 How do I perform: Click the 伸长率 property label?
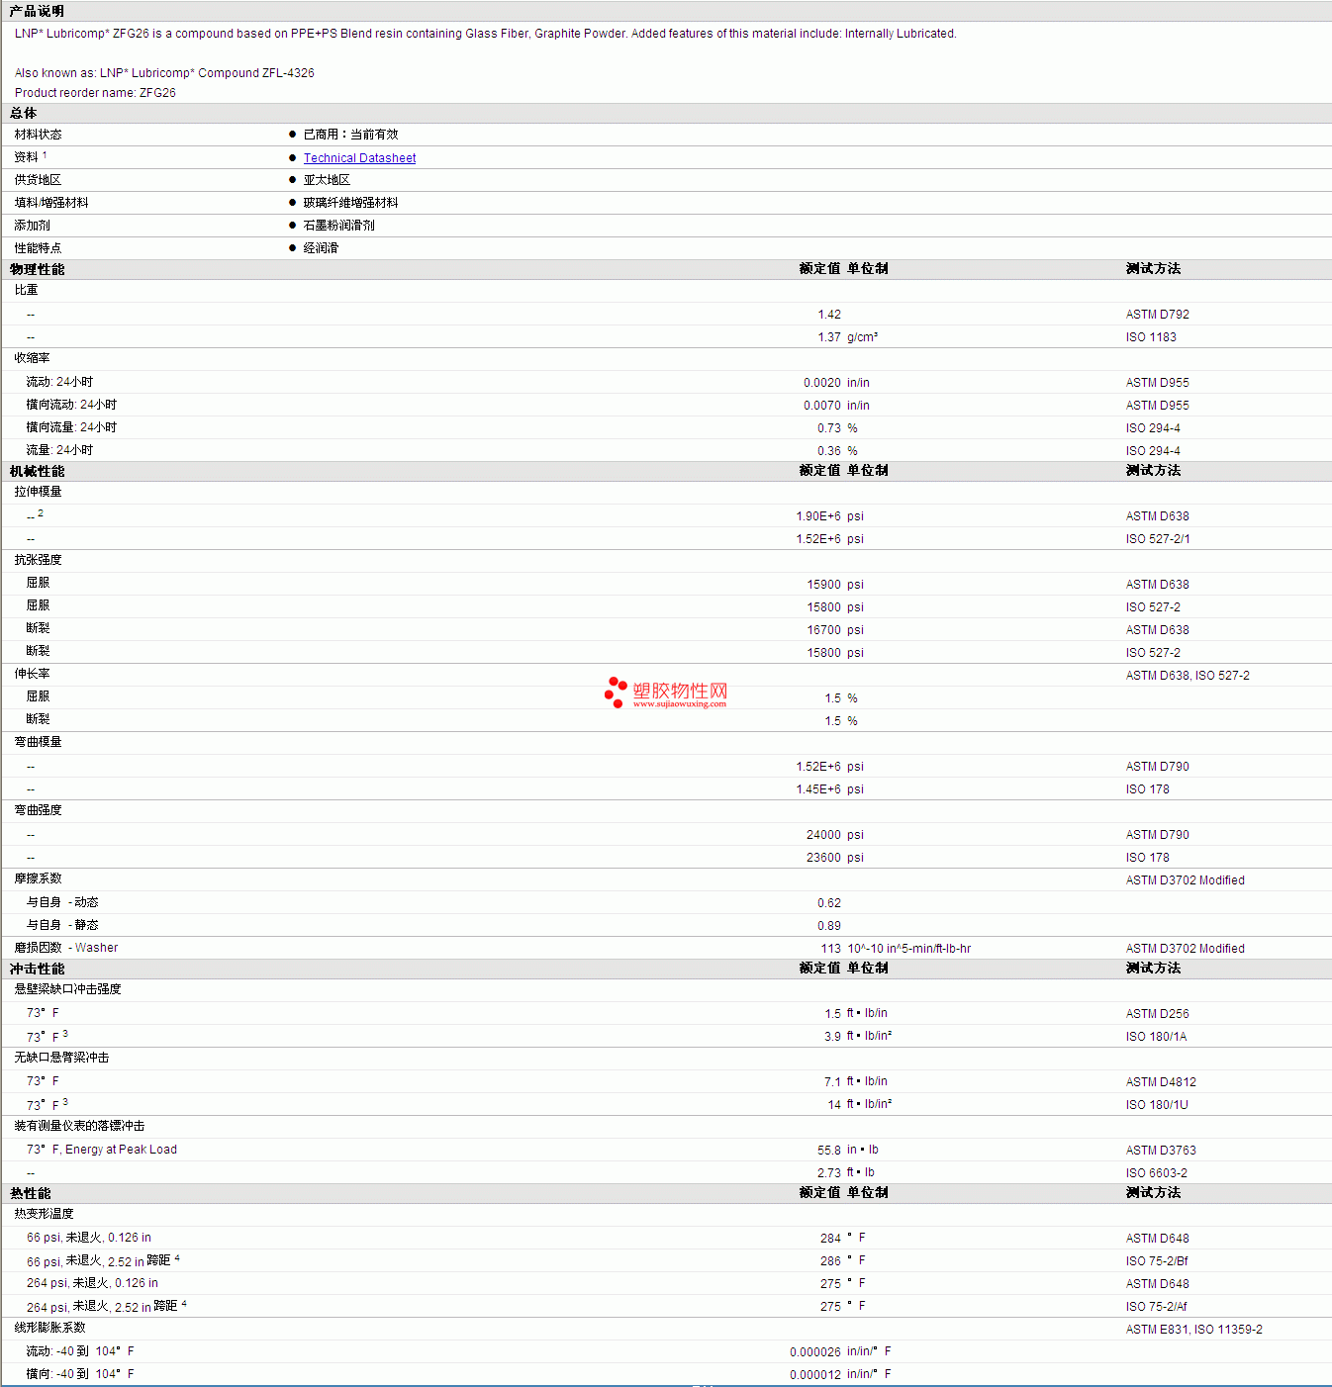32,674
